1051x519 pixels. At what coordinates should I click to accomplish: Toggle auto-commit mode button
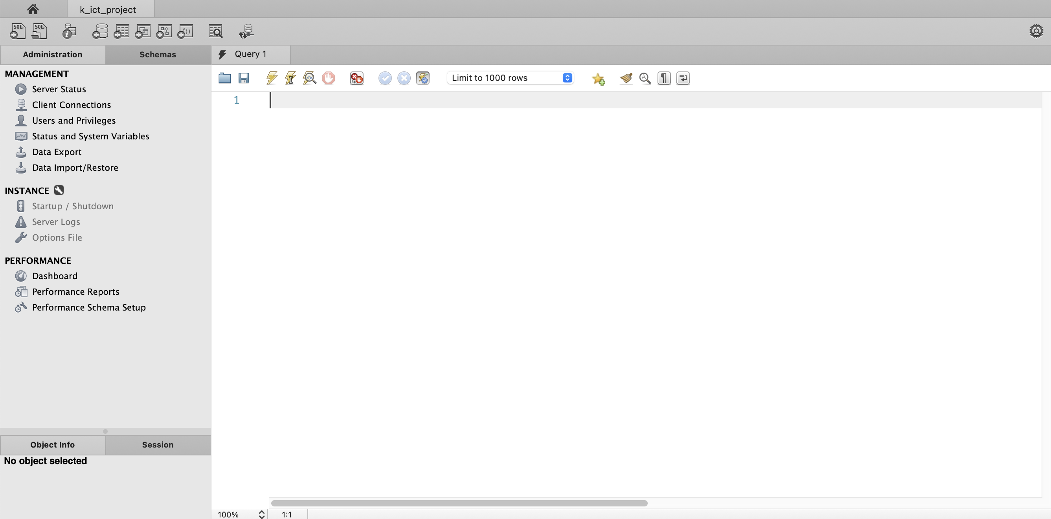click(423, 78)
